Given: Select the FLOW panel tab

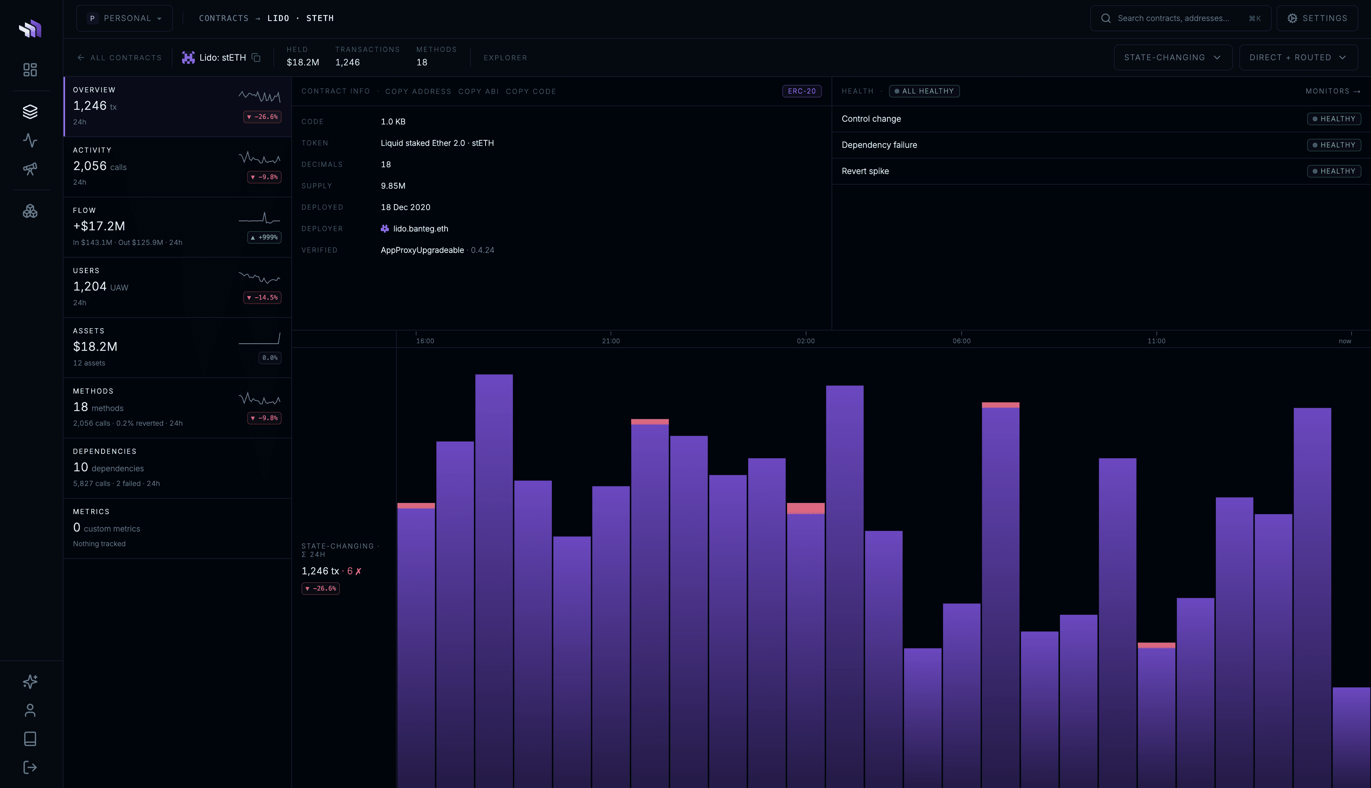Looking at the screenshot, I should tap(178, 227).
